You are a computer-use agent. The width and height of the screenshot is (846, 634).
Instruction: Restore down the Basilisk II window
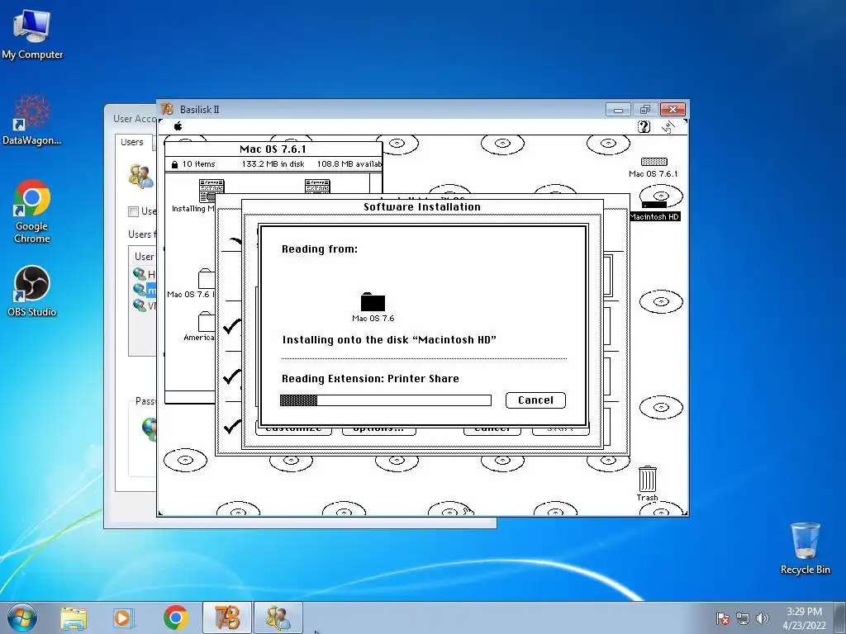(645, 110)
